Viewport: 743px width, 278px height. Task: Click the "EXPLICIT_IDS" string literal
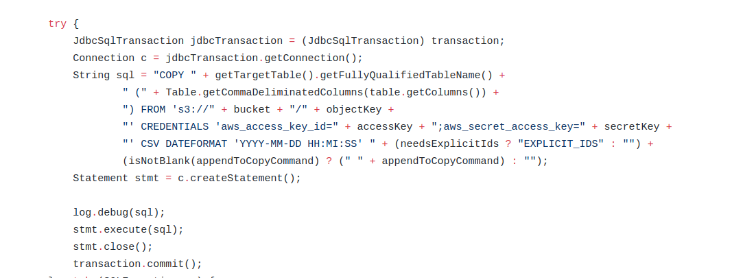pyautogui.click(x=561, y=143)
